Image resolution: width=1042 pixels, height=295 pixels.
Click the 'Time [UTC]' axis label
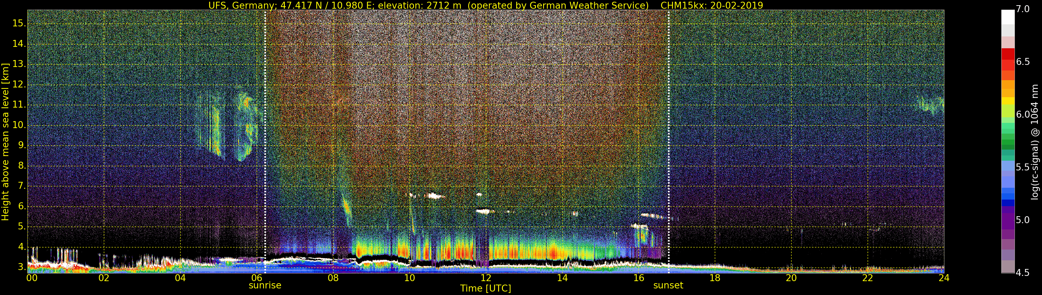[486, 288]
